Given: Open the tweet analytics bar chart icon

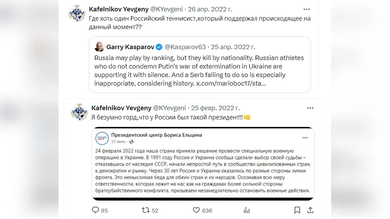Looking at the screenshot, I should (x=247, y=210).
